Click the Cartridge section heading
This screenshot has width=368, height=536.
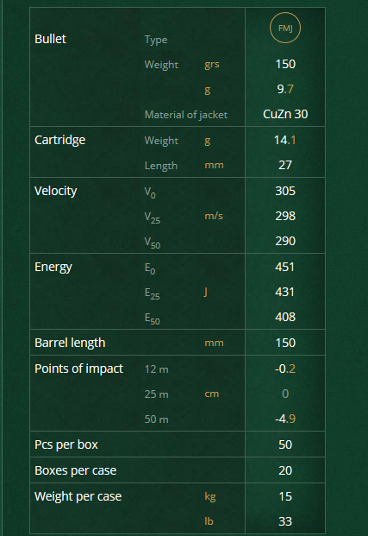pyautogui.click(x=59, y=140)
